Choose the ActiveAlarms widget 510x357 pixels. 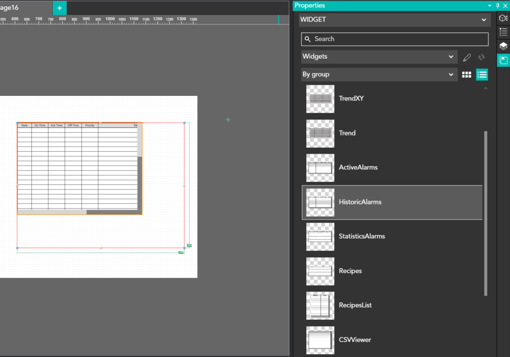click(358, 168)
